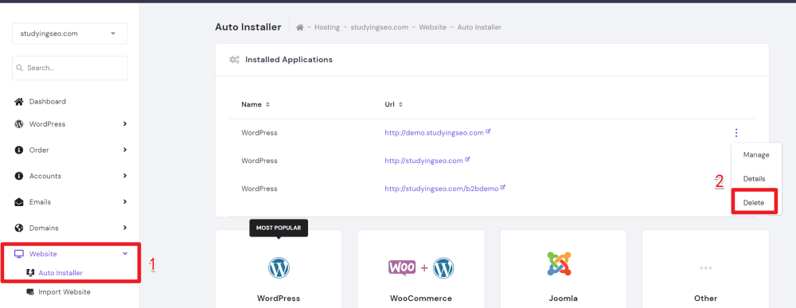796x308 pixels.
Task: Select Details from the context menu
Action: 755,178
